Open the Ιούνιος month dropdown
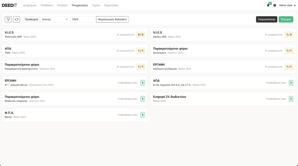 [55, 19]
